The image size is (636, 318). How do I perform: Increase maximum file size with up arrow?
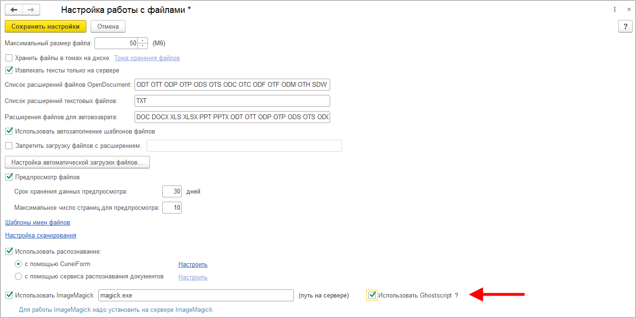[x=143, y=41]
